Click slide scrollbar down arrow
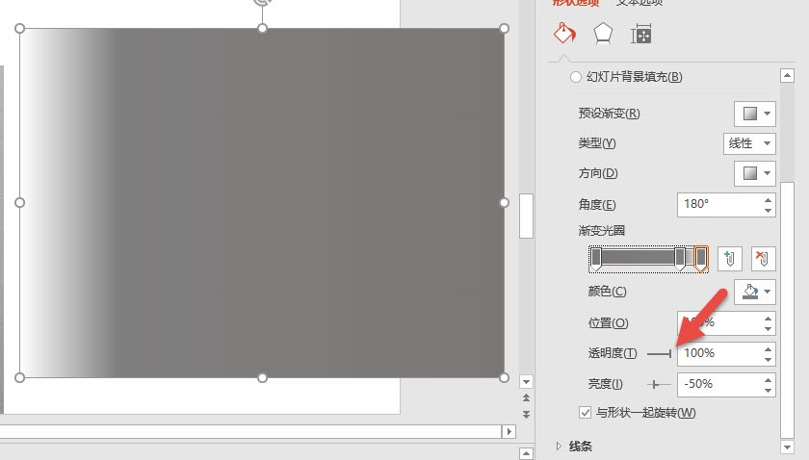The height and width of the screenshot is (460, 809). (526, 382)
